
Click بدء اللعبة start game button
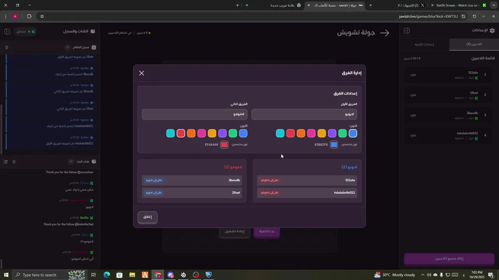267,231
